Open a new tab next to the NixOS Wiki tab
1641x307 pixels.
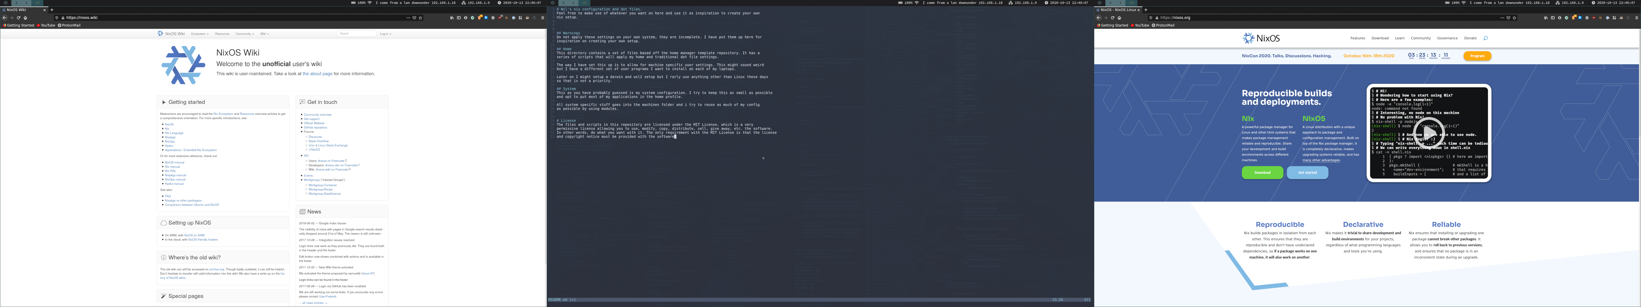[x=52, y=10]
